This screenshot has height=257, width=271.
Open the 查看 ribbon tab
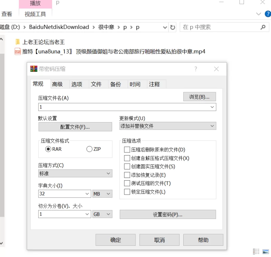[7, 14]
